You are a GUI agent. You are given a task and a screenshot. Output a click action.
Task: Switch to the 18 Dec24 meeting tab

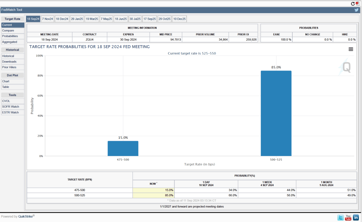62,19
